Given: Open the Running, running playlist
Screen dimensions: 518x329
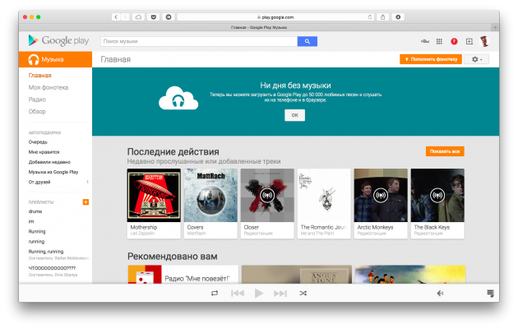Looking at the screenshot, I should (46, 252).
